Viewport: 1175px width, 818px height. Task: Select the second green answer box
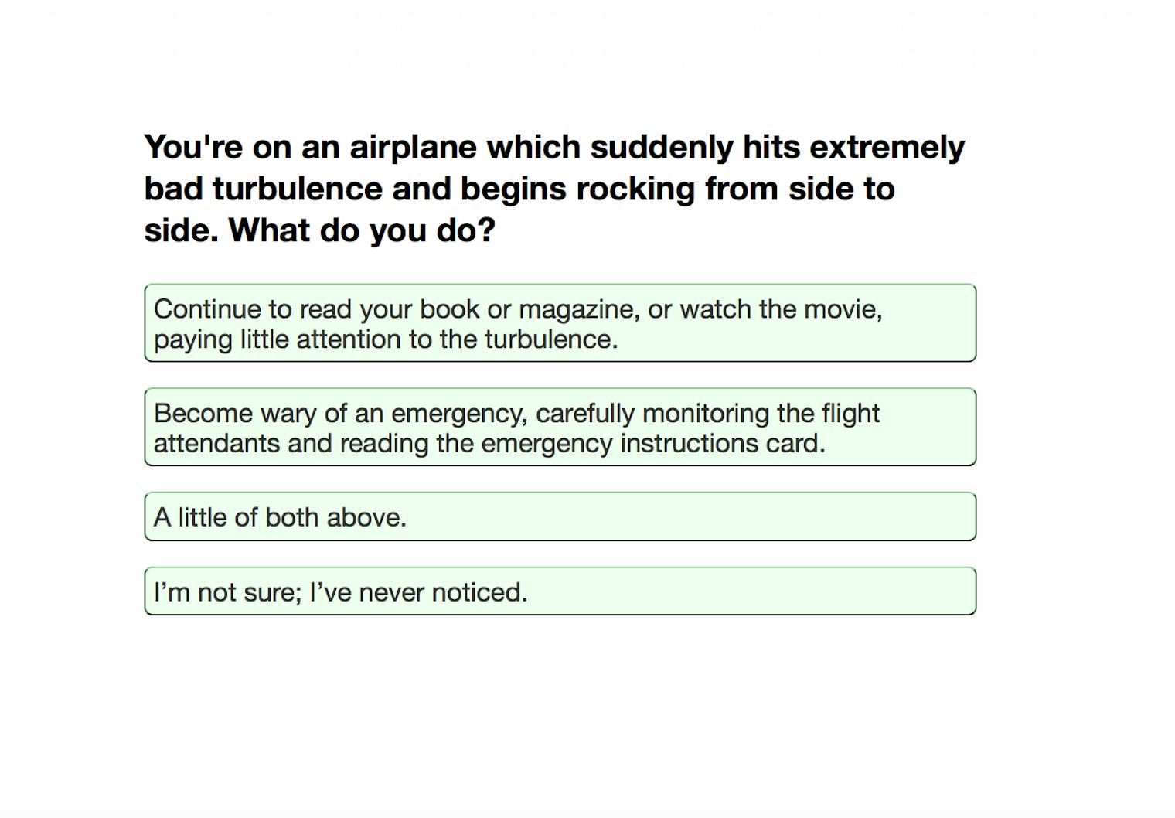[x=560, y=428]
